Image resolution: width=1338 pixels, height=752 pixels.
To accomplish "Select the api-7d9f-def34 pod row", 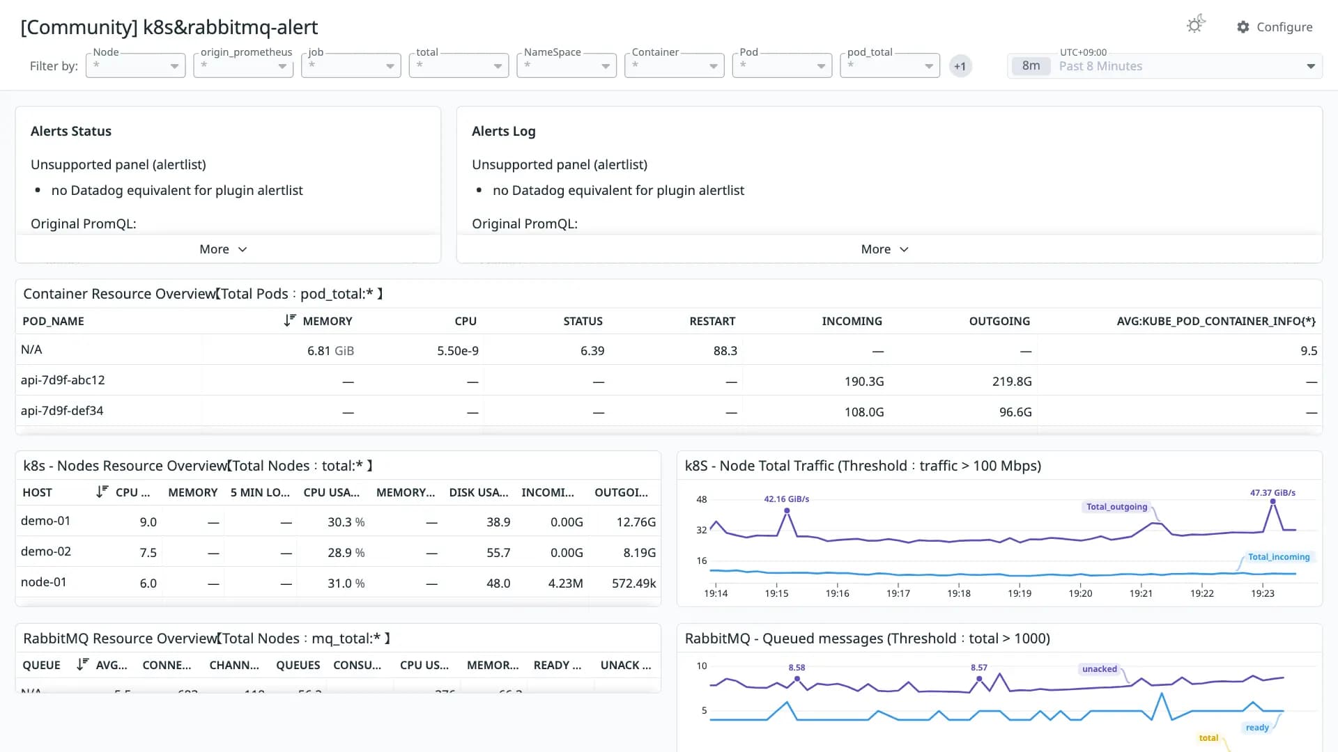I will 668,411.
